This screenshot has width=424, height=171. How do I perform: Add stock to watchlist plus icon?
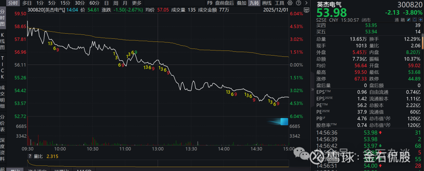[420, 20]
